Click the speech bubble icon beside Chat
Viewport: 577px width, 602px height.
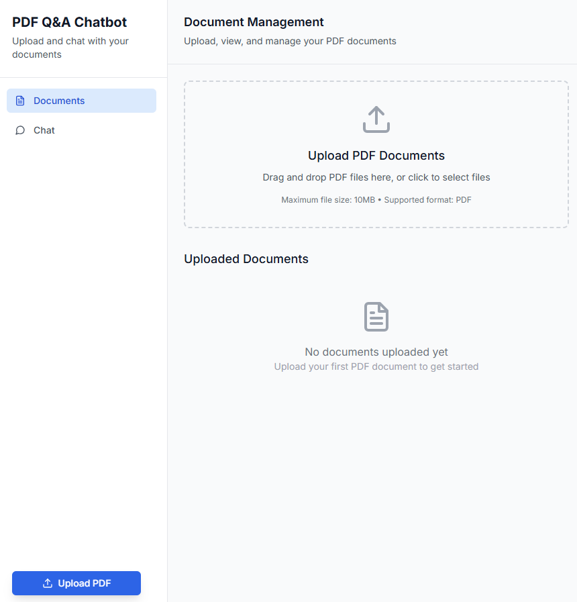click(20, 130)
